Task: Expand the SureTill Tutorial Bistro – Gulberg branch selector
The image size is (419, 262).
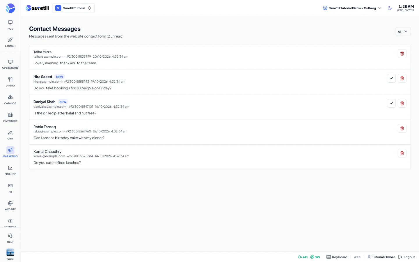Action: pyautogui.click(x=352, y=8)
